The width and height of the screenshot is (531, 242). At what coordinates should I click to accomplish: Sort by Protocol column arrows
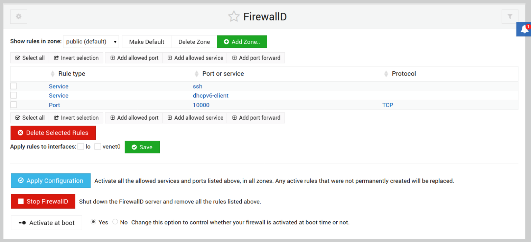point(386,74)
